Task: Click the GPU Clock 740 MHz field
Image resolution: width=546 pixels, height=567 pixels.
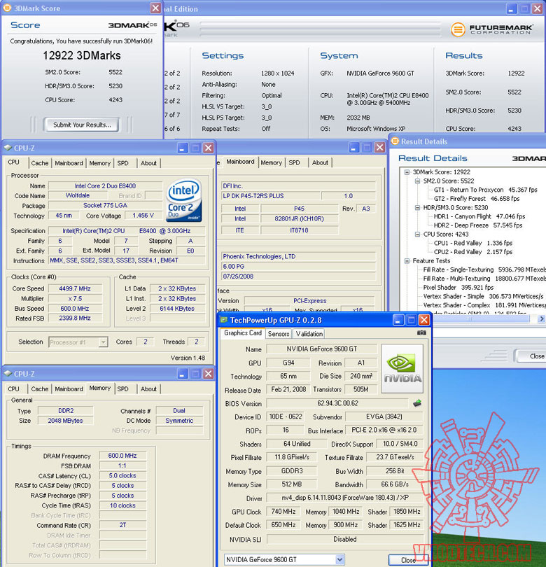Action: [x=283, y=512]
